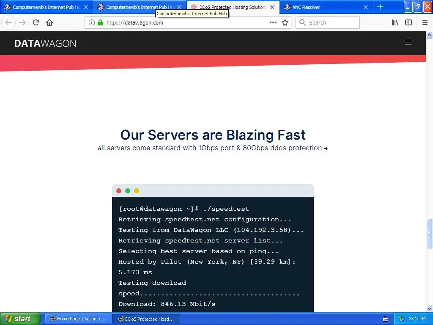Toggle the sidebar view icon

408,23
